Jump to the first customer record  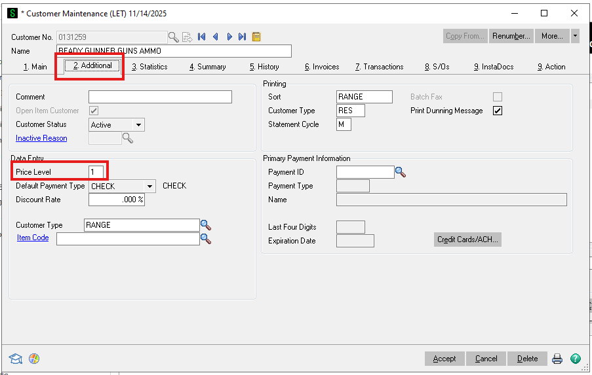point(202,37)
